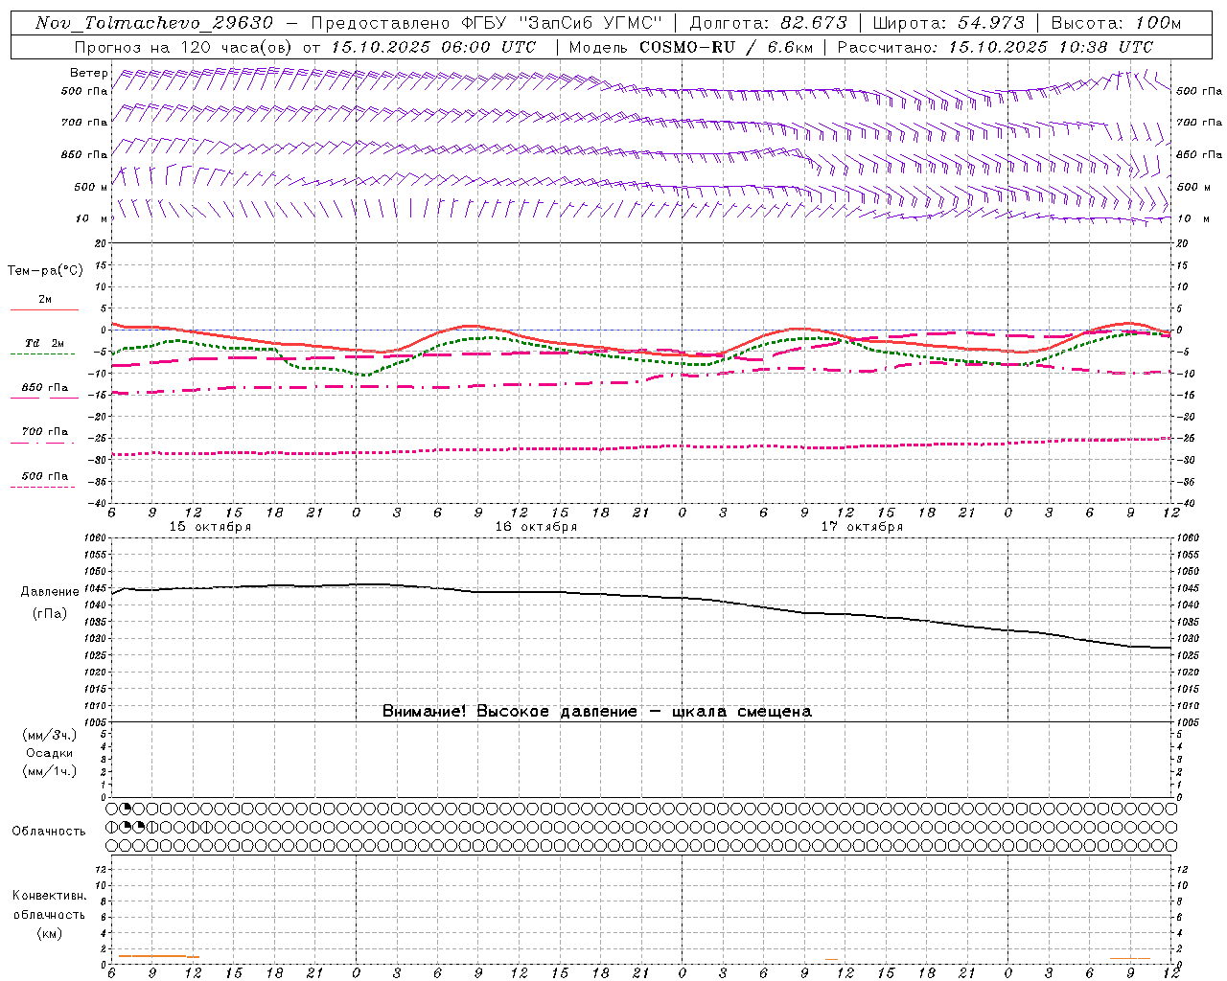The height and width of the screenshot is (981, 1227).
Task: Click the '500 гПа' temperature legend entry
Action: [x=45, y=476]
